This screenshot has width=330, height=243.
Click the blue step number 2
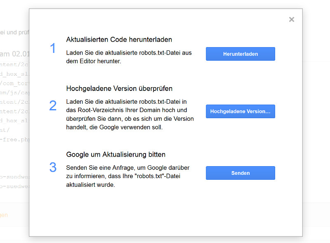pos(53,105)
